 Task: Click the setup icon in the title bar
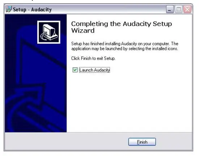(9, 9)
